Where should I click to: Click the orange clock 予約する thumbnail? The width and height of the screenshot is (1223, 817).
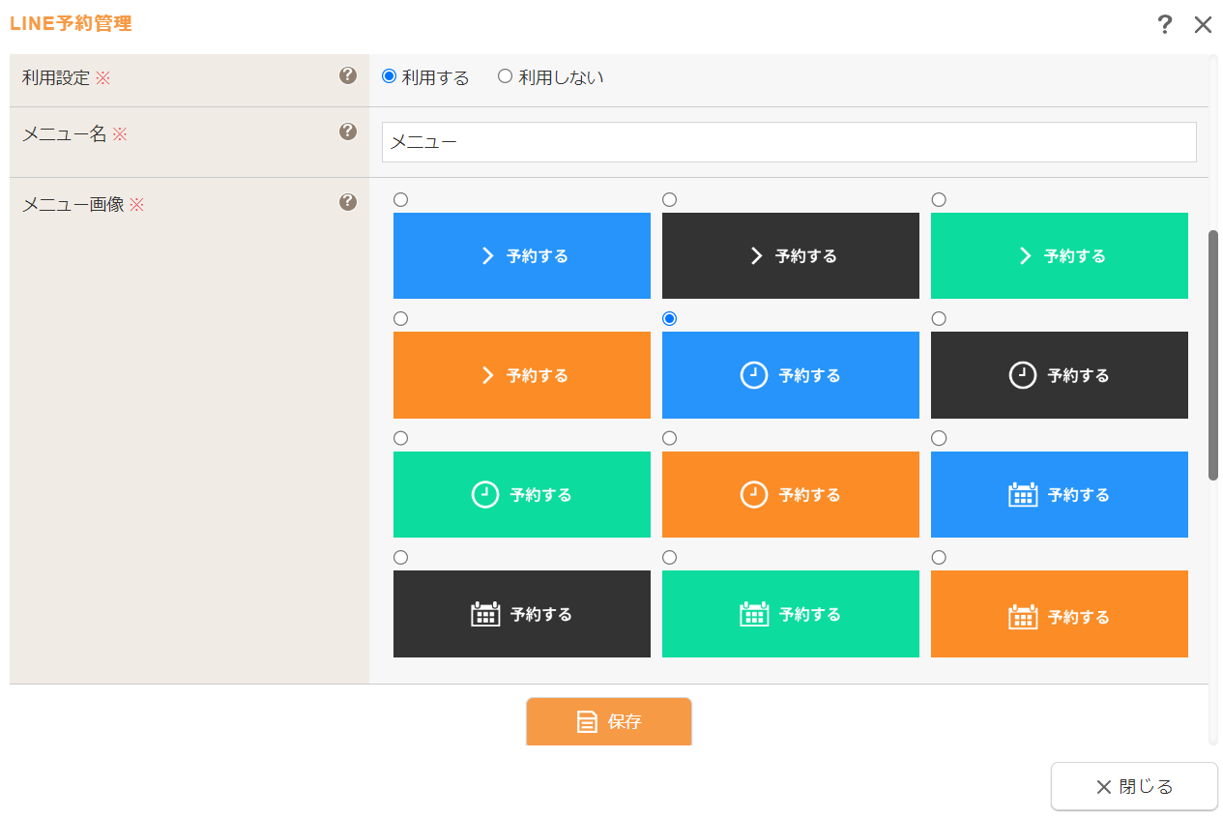791,494
